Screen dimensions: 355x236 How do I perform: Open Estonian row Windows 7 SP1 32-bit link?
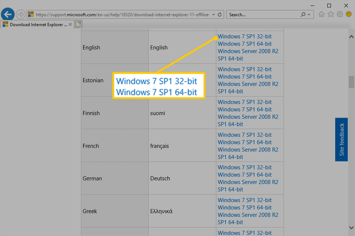[x=245, y=69]
